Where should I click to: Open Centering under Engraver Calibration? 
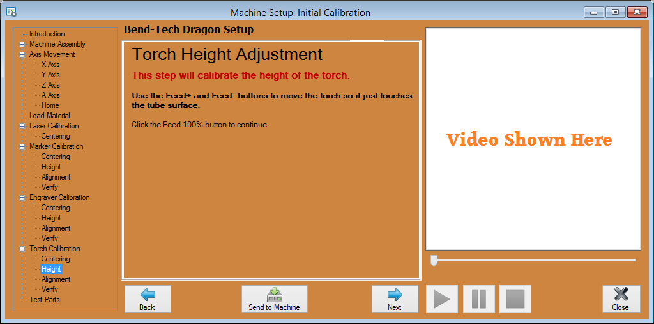tap(56, 208)
